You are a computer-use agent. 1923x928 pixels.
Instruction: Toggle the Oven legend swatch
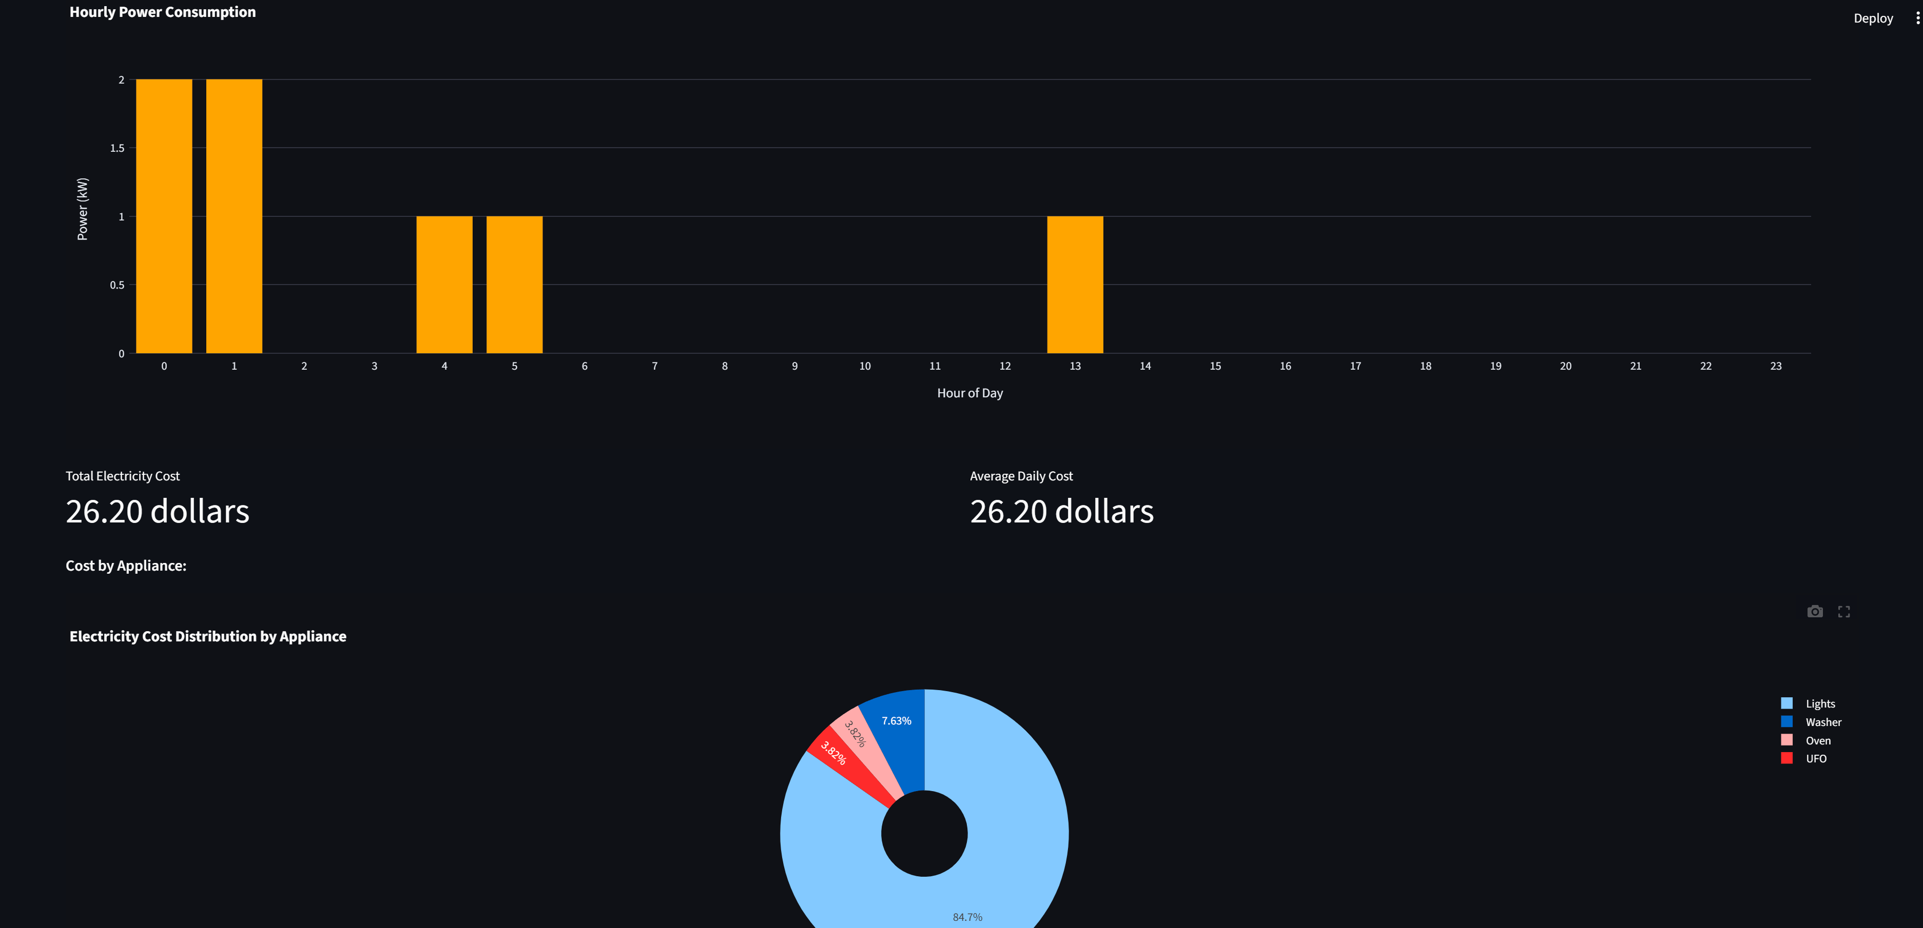click(1786, 740)
